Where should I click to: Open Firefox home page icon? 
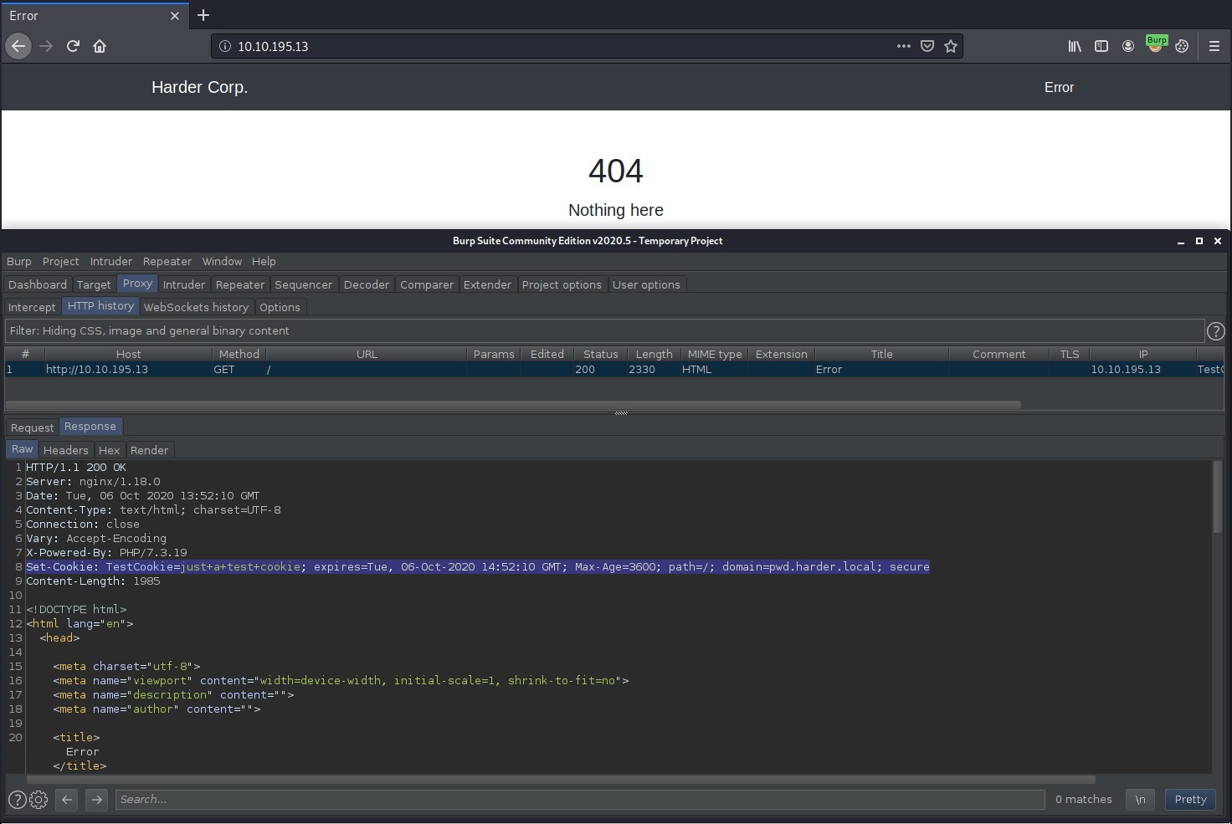coord(100,46)
